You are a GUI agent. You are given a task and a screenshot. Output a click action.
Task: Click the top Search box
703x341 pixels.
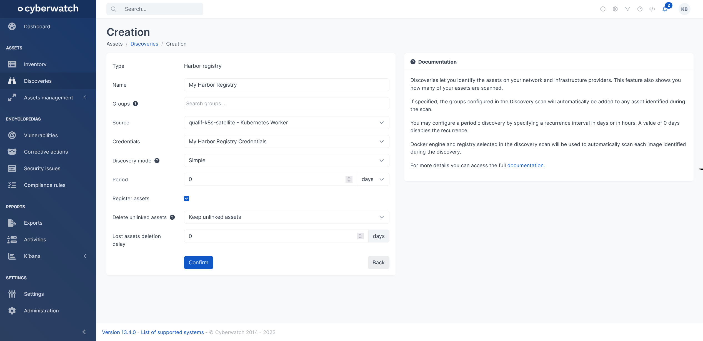tap(155, 9)
